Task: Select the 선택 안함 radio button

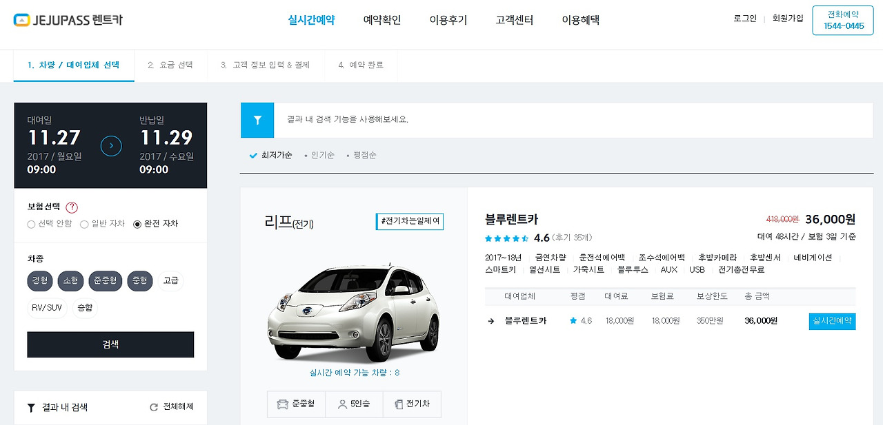Action: [30, 224]
